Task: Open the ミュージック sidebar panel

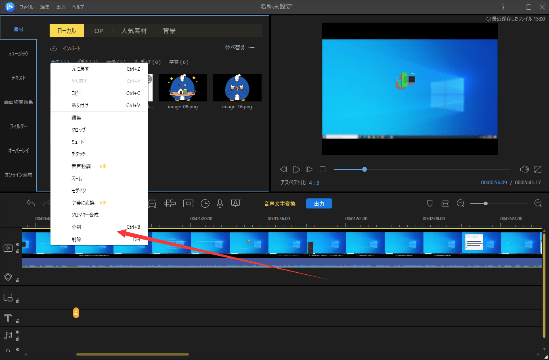Action: click(x=19, y=54)
